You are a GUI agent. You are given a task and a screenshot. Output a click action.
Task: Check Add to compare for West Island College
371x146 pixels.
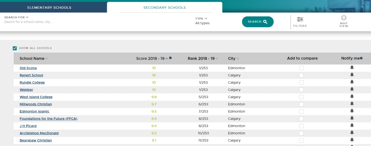[x=301, y=97]
